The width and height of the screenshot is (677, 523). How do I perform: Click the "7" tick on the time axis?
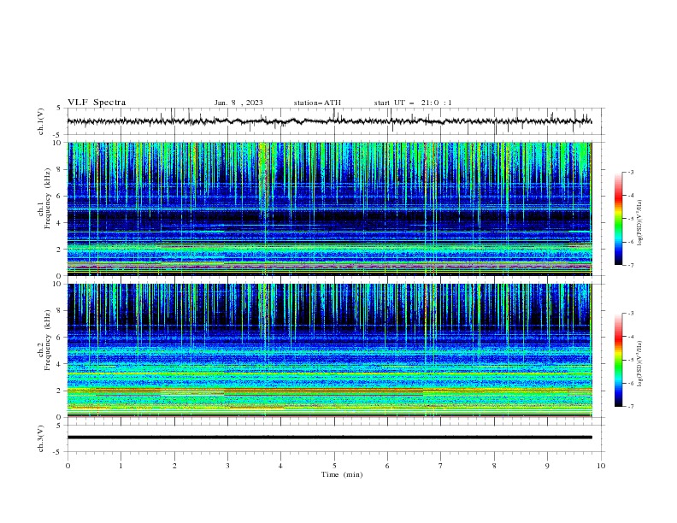click(x=441, y=466)
